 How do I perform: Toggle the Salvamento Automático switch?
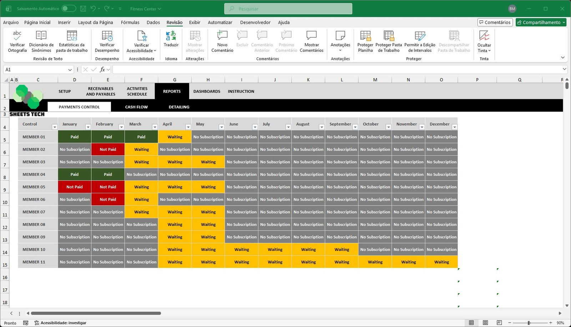tap(69, 9)
